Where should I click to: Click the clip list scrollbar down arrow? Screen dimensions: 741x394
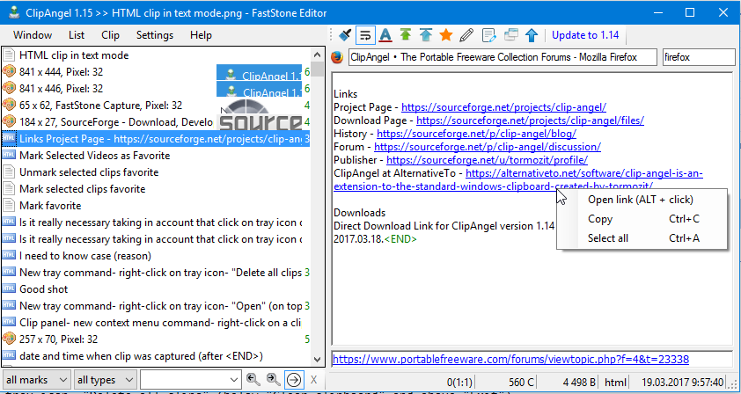point(318,360)
